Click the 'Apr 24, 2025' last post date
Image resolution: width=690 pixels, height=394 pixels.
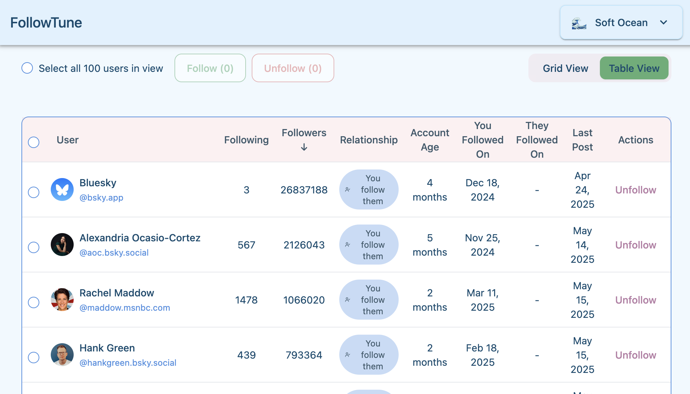pyautogui.click(x=582, y=190)
